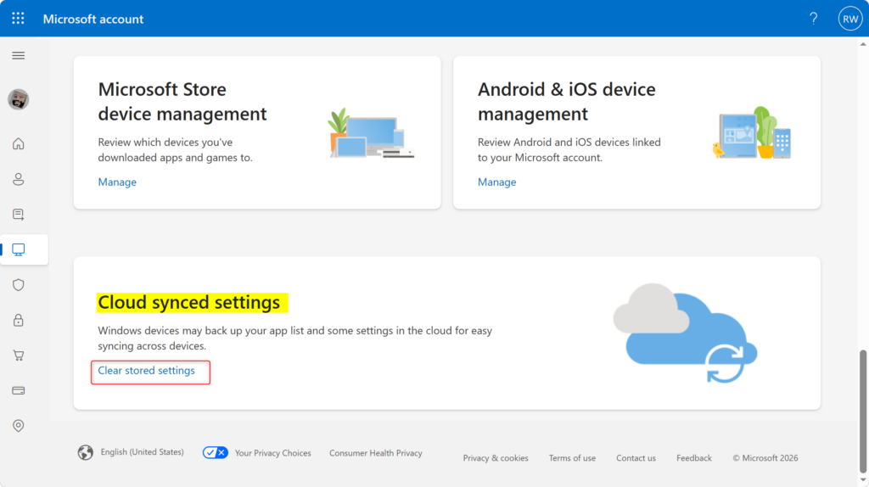
Task: Click Manage under Android & iOS device management
Action: point(496,182)
